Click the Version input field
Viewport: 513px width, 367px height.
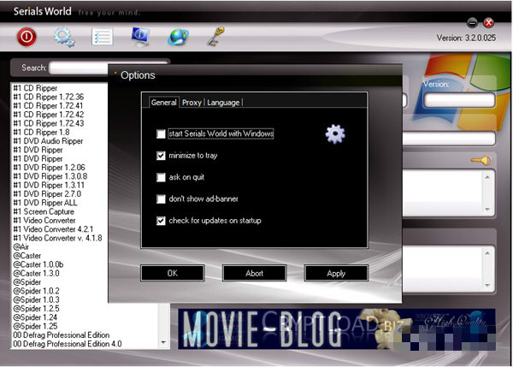(x=459, y=100)
